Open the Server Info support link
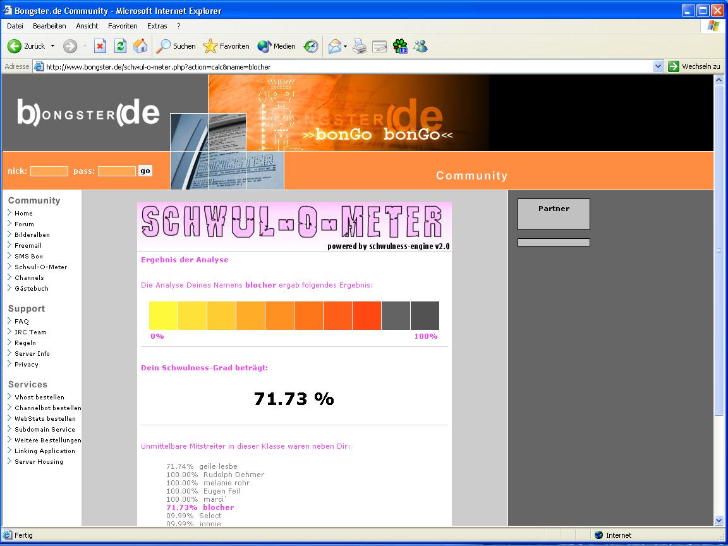This screenshot has height=546, width=728. [x=32, y=353]
